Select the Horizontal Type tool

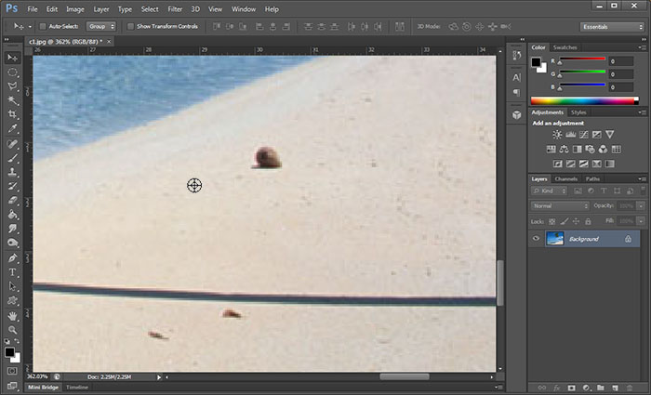[13, 273]
